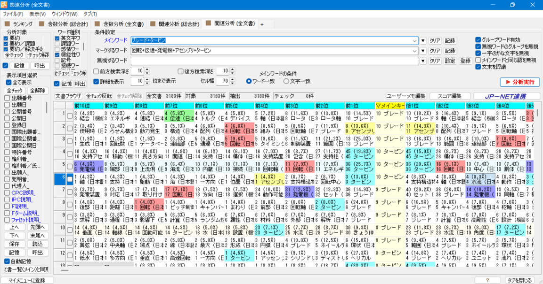
Task: Toggle 自動記憶 checkbox
Action: click(7, 261)
